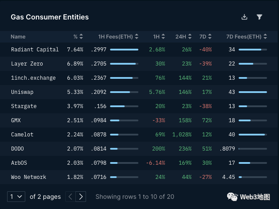Click Camelot's 7D fees bar
The width and height of the screenshot is (279, 209).
pos(253,135)
